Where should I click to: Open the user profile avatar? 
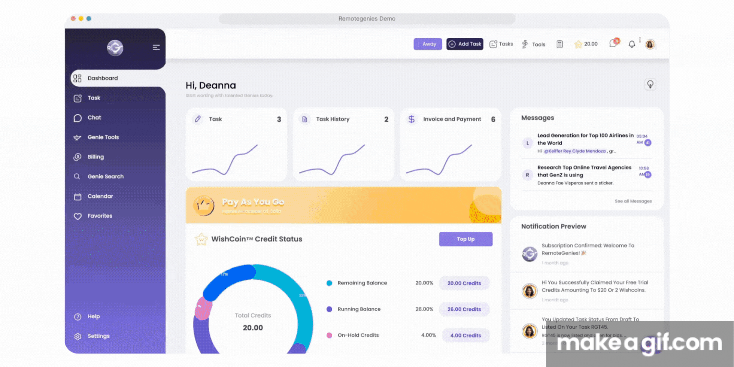point(650,45)
